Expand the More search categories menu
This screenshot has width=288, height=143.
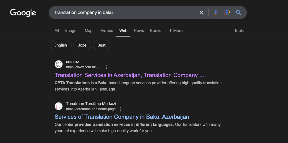pyautogui.click(x=176, y=31)
